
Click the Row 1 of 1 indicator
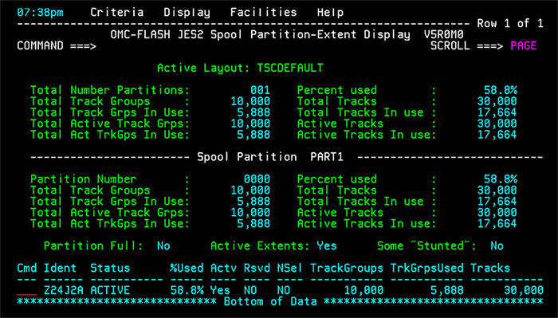(x=510, y=23)
